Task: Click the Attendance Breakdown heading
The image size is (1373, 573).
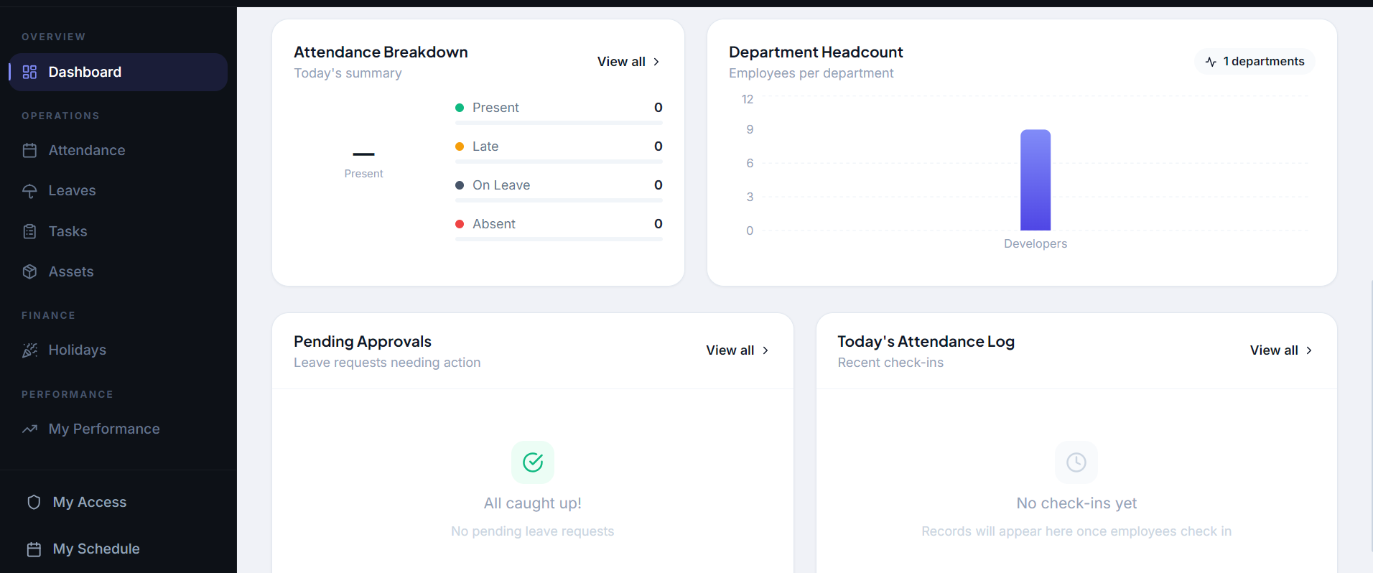Action: pos(381,52)
